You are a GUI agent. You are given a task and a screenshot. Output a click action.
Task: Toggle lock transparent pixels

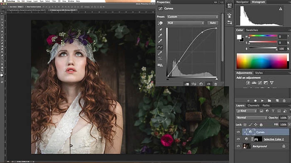[x=245, y=125]
